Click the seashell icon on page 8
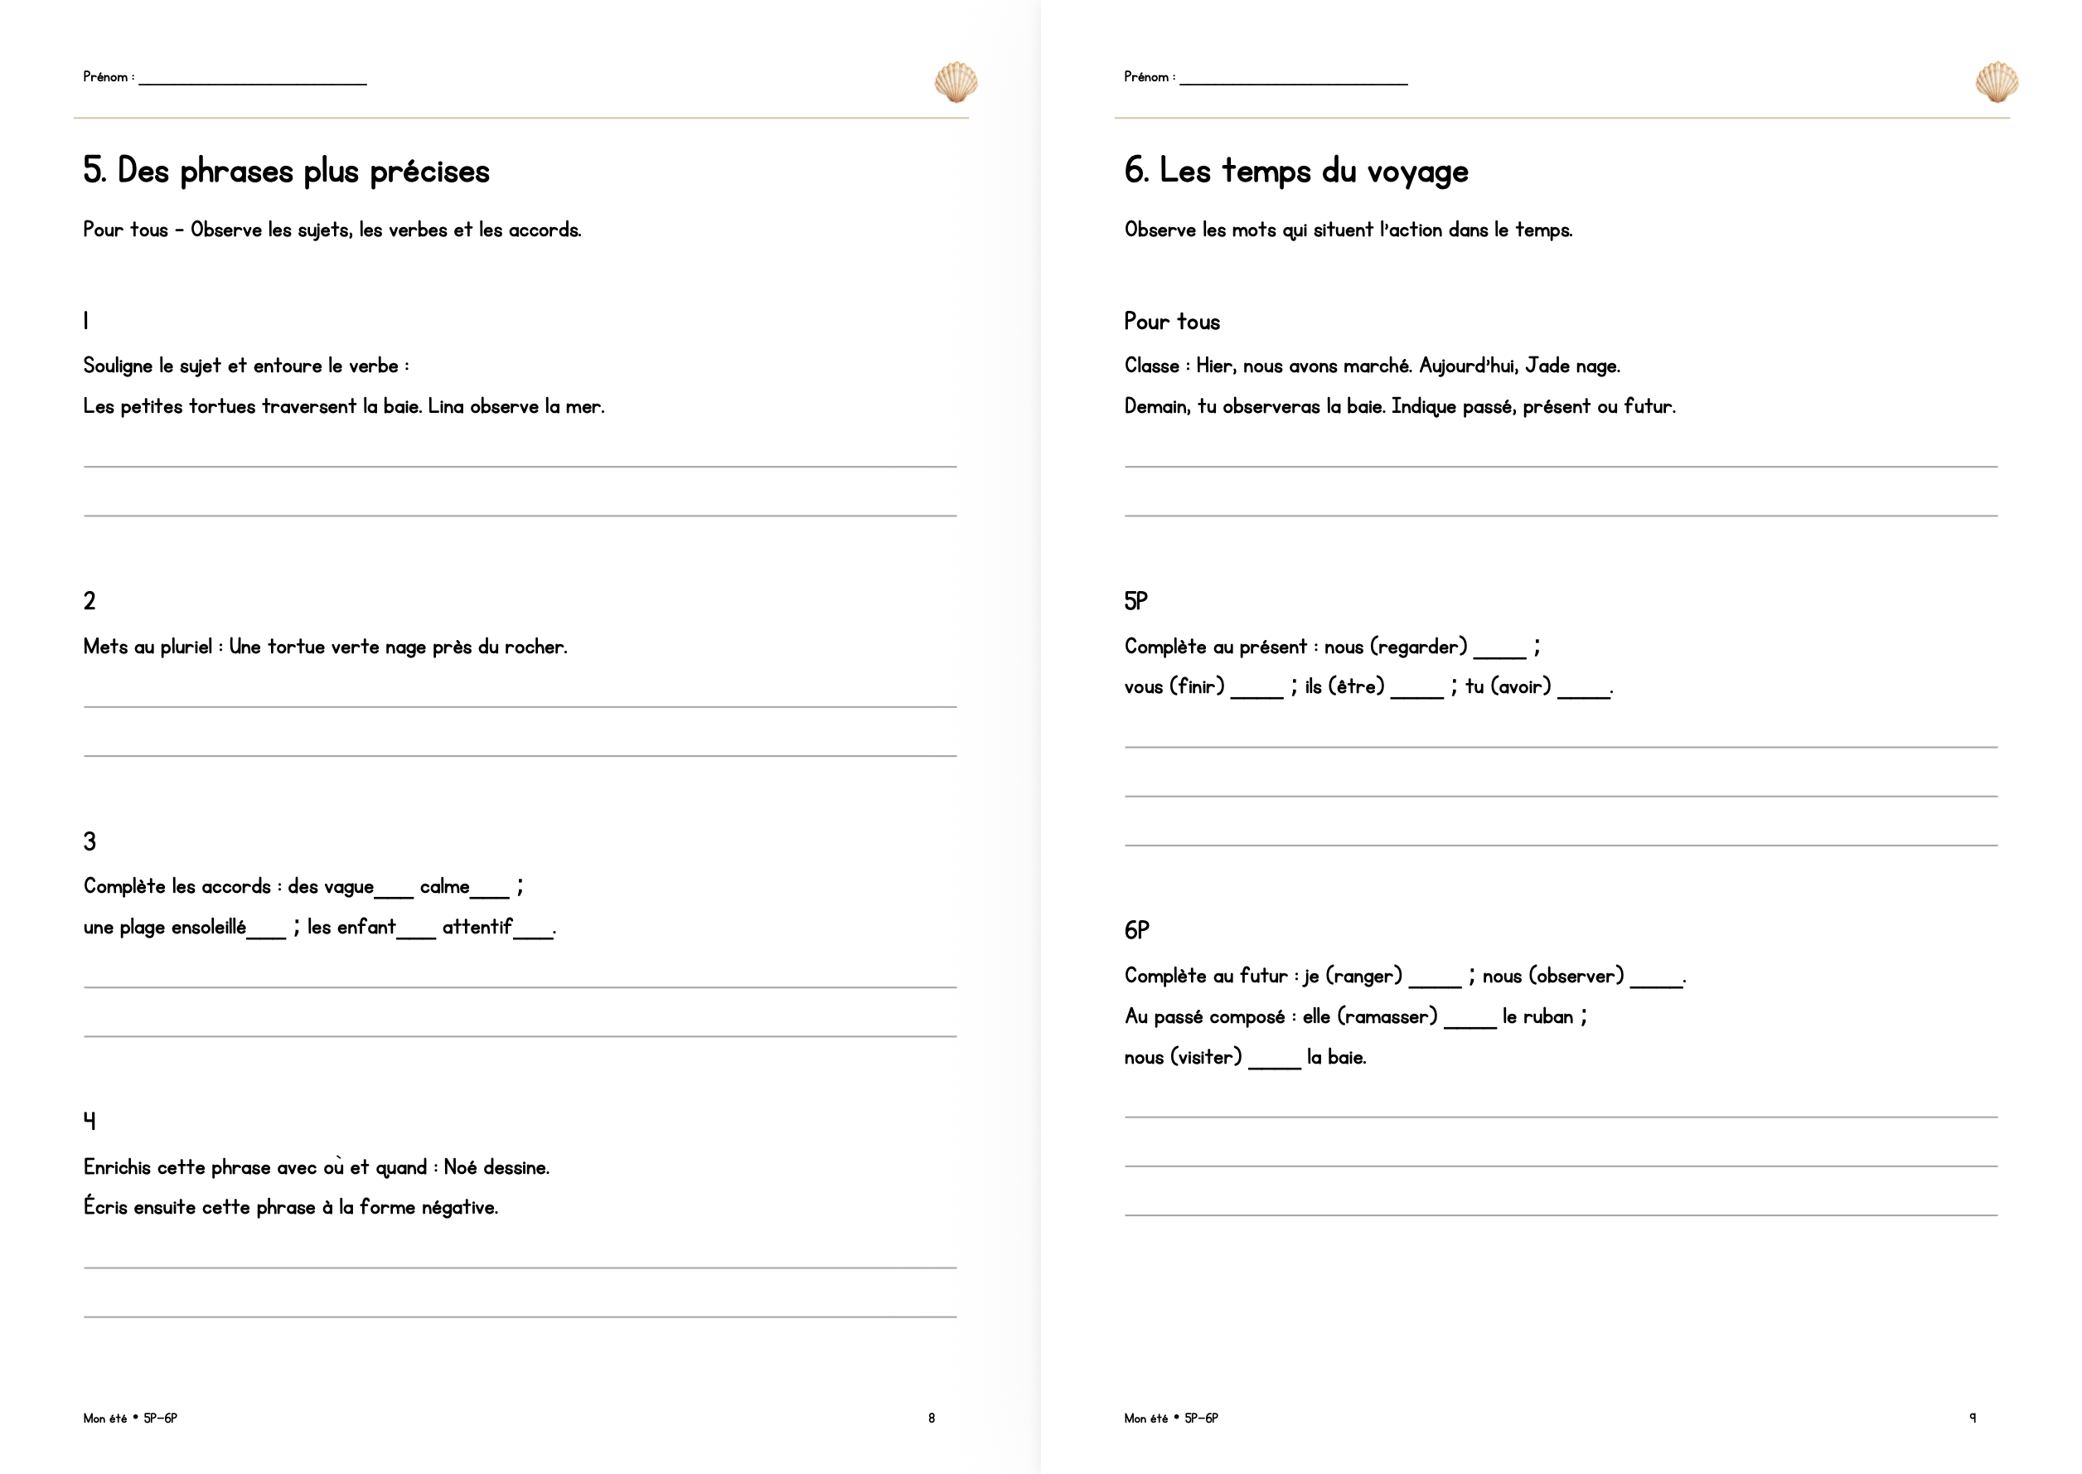Image resolution: width=2082 pixels, height=1474 pixels. pyautogui.click(x=956, y=82)
